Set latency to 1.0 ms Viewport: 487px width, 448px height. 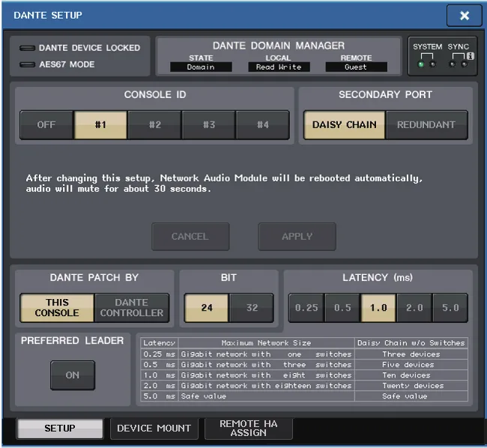tap(378, 308)
